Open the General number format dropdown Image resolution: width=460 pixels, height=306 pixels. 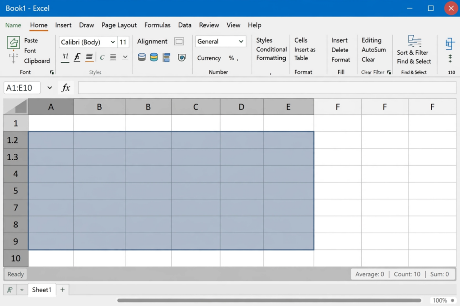(241, 41)
